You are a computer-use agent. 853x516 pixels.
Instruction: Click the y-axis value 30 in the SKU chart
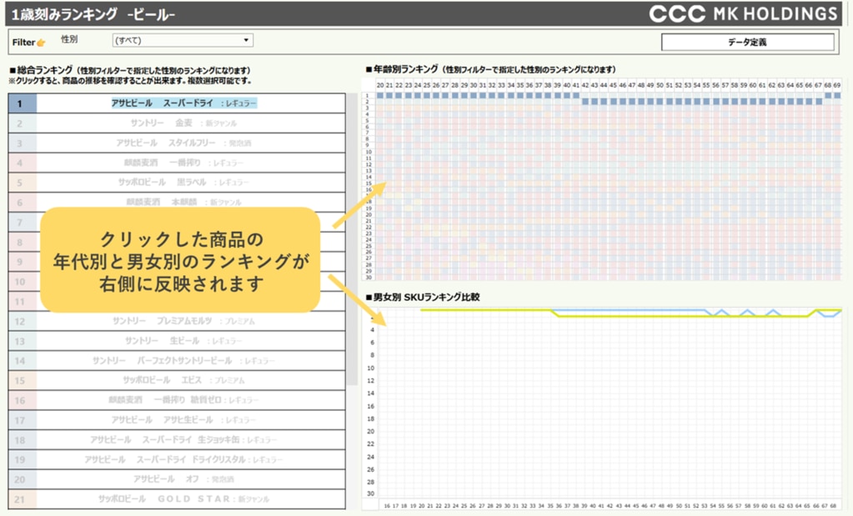370,493
